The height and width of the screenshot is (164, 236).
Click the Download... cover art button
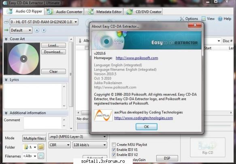pyautogui.click(x=53, y=52)
